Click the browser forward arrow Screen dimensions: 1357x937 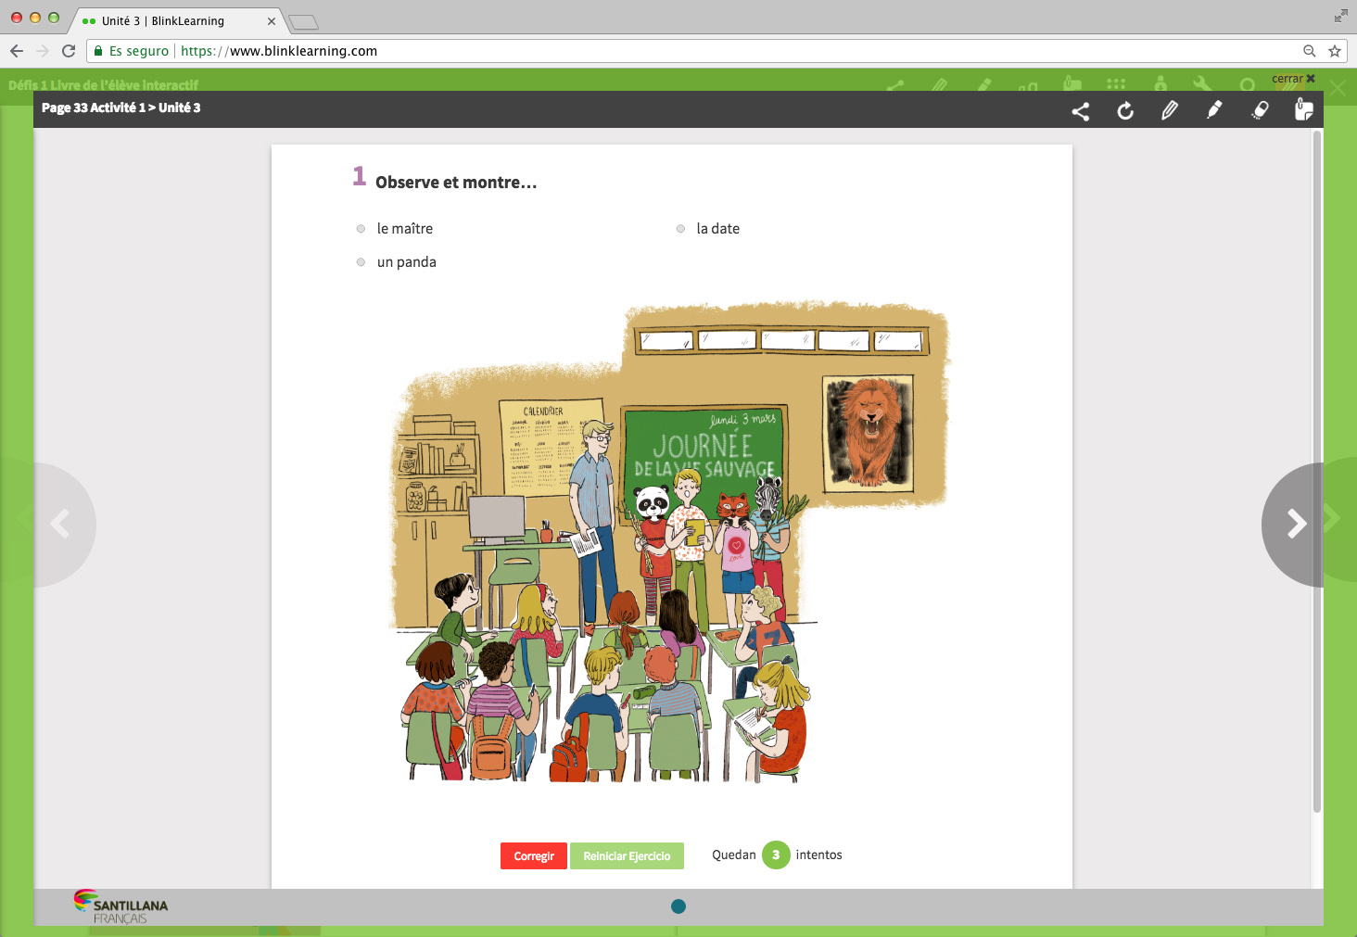[43, 51]
